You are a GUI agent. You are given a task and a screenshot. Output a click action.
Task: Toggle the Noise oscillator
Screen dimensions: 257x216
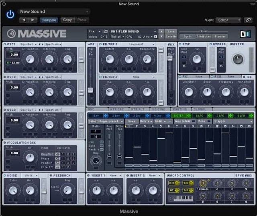(x=5, y=175)
